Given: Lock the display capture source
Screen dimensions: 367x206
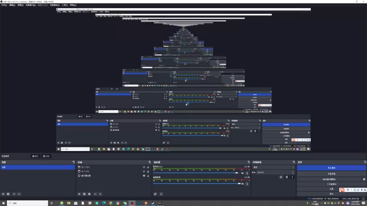Looking at the screenshot, I should click(x=148, y=176).
